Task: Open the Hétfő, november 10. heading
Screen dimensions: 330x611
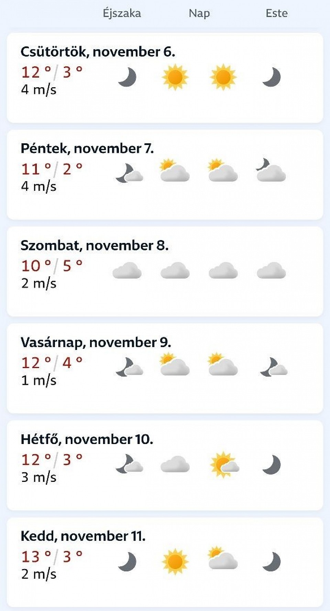Action: click(x=87, y=440)
